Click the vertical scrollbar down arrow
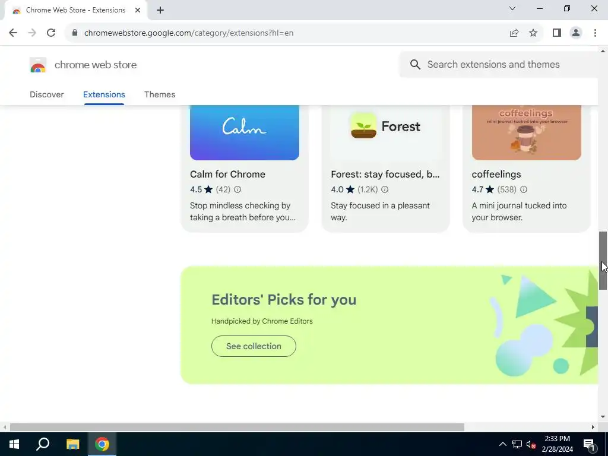Screen dimensions: 608x456 (603, 417)
